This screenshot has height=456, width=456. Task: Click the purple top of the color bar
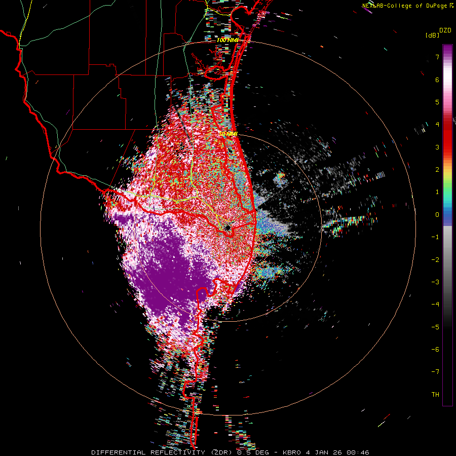447,50
